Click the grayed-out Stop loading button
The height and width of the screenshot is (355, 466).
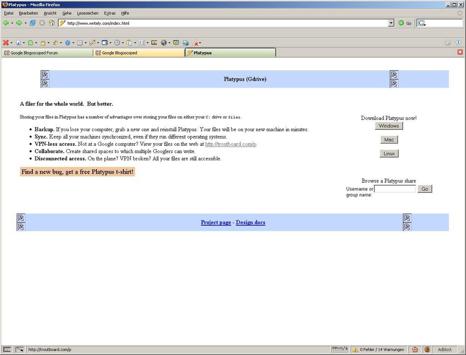[42, 23]
